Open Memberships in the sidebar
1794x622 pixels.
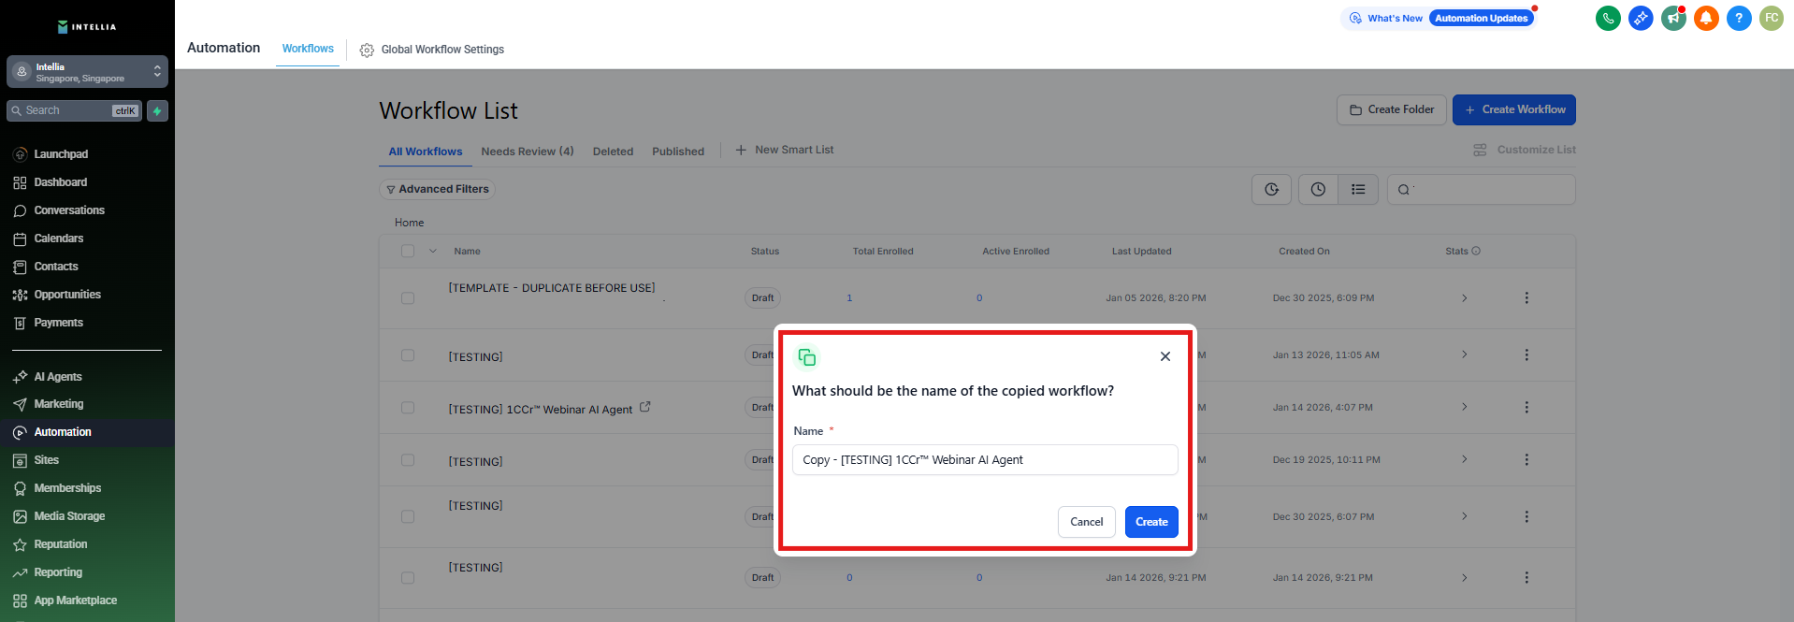click(67, 488)
